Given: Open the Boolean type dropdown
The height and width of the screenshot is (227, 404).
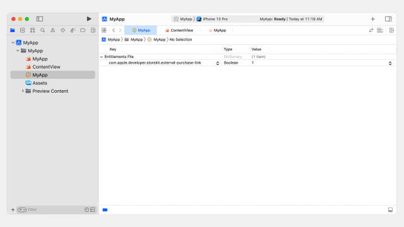Looking at the screenshot, I should click(231, 63).
